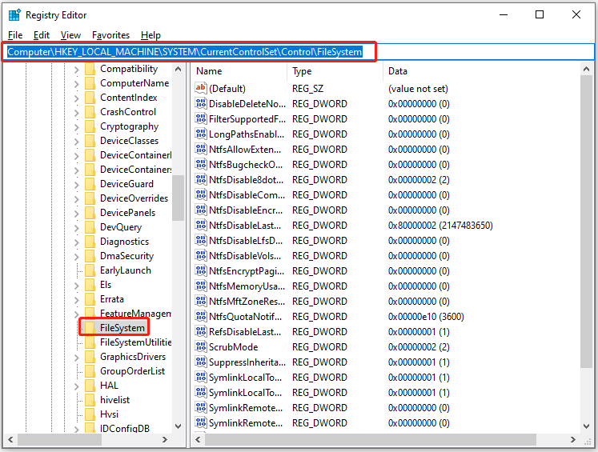
Task: Click the NtfsAllowExten... DWORD icon
Action: click(x=201, y=150)
